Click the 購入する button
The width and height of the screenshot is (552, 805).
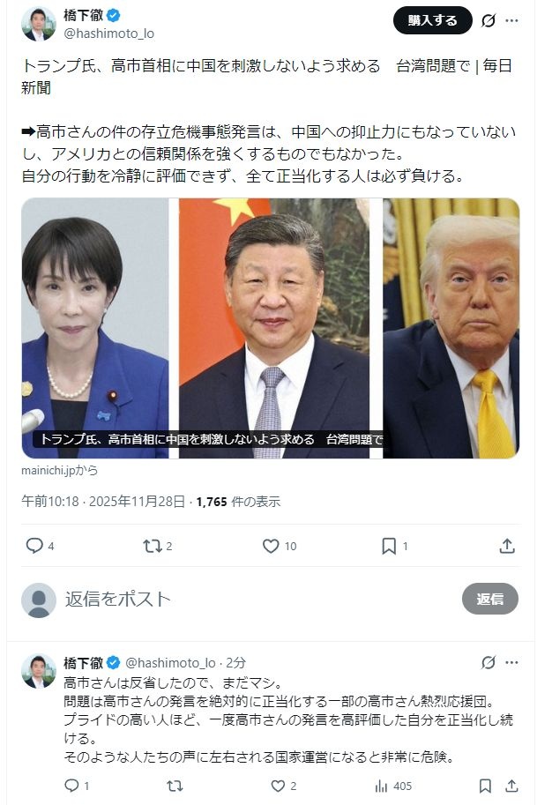(x=432, y=20)
